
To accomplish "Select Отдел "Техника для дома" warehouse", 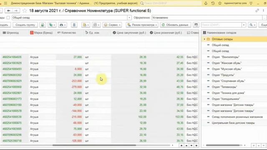I will click(x=228, y=93).
